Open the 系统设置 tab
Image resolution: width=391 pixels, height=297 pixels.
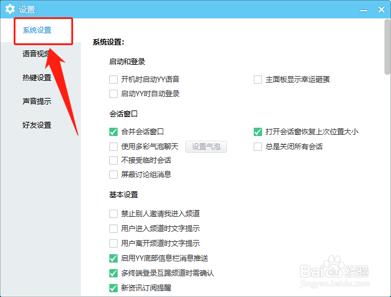[37, 30]
